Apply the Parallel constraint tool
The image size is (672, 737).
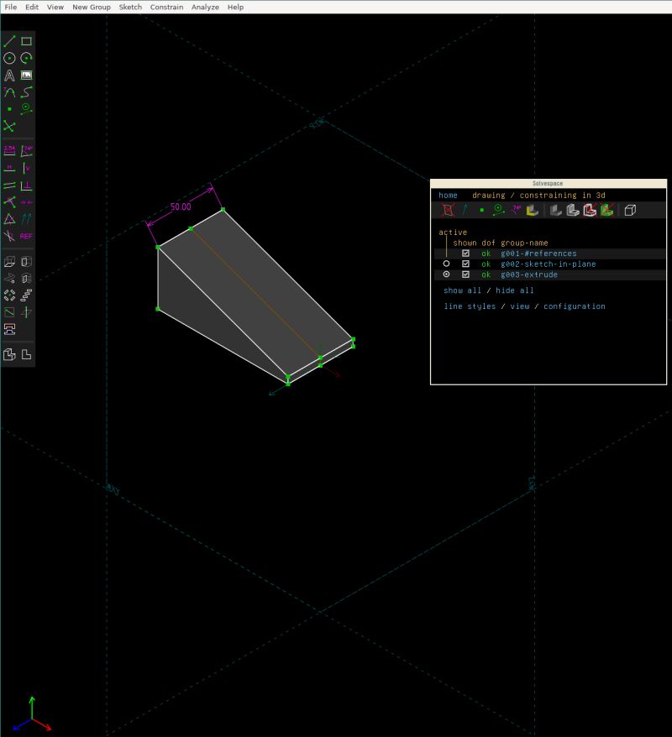[9, 186]
